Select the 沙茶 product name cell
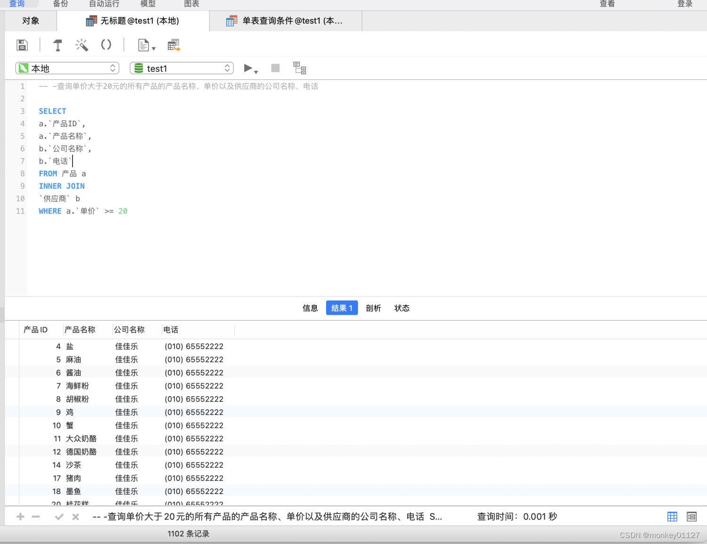Image resolution: width=707 pixels, height=544 pixels. [x=74, y=465]
